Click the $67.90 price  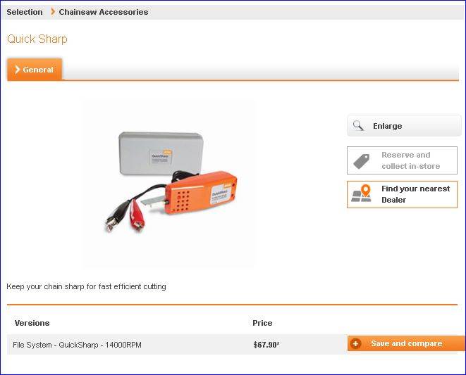point(266,345)
